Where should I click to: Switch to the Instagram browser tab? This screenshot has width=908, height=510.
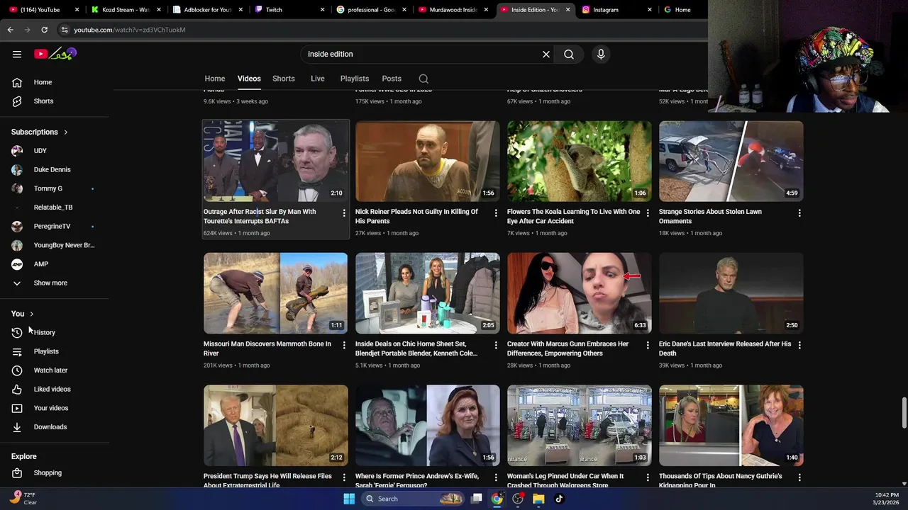[x=616, y=10]
